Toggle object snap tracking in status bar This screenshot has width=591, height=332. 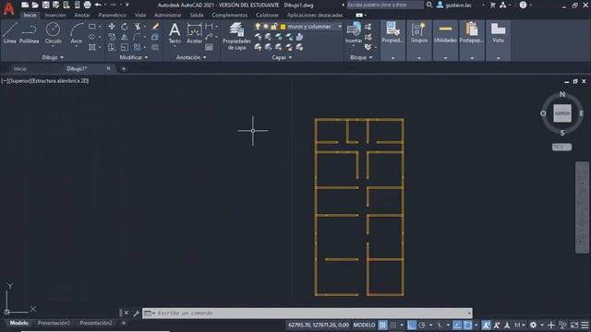457,325
